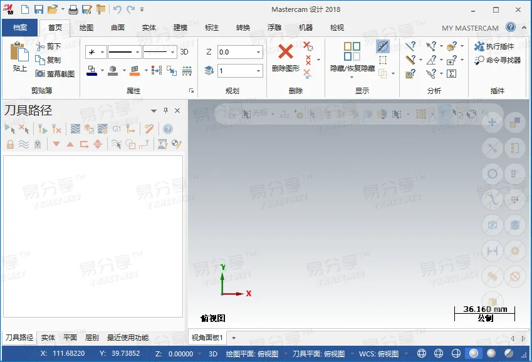Open Toolpaths manager help icon
The image size is (532, 362).
pyautogui.click(x=167, y=129)
